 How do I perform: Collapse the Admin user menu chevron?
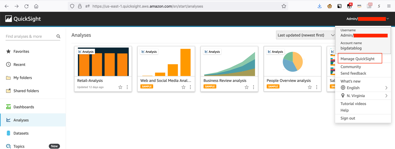tap(388, 19)
